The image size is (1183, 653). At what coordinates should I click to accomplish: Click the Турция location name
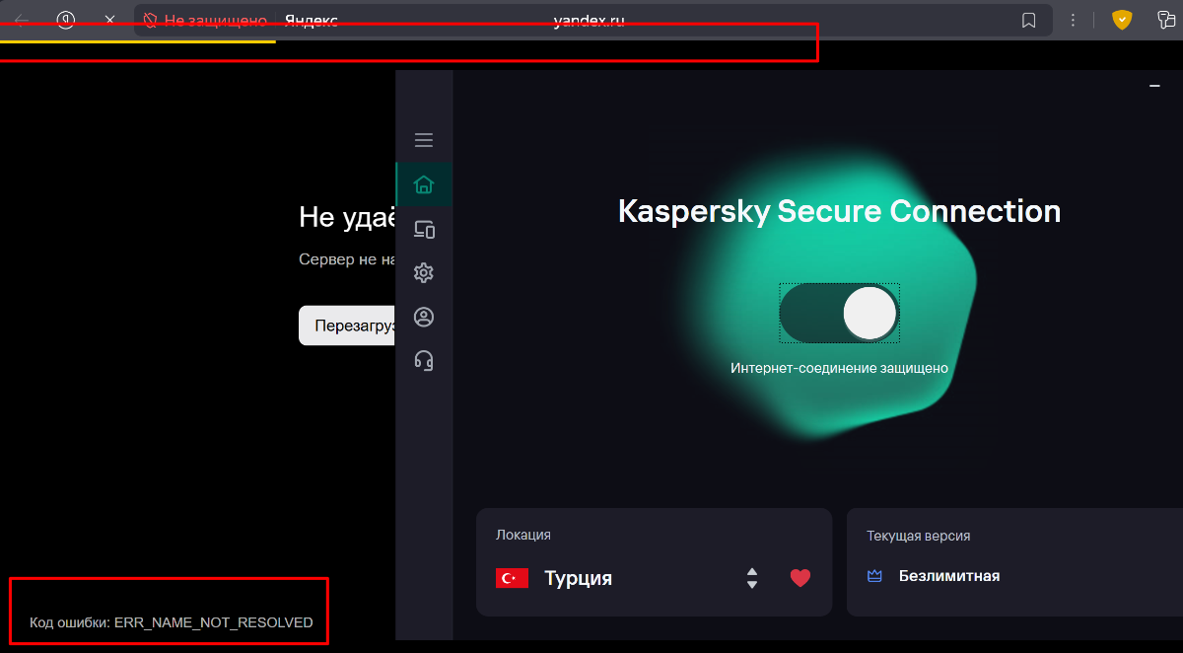click(x=578, y=578)
